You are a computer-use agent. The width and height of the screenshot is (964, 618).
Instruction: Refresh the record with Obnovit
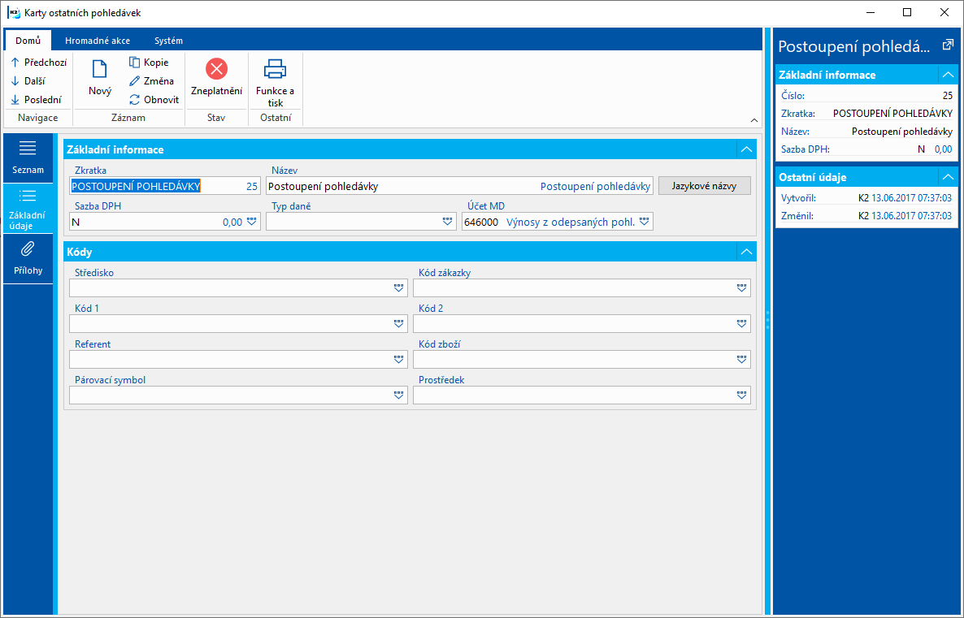click(154, 100)
